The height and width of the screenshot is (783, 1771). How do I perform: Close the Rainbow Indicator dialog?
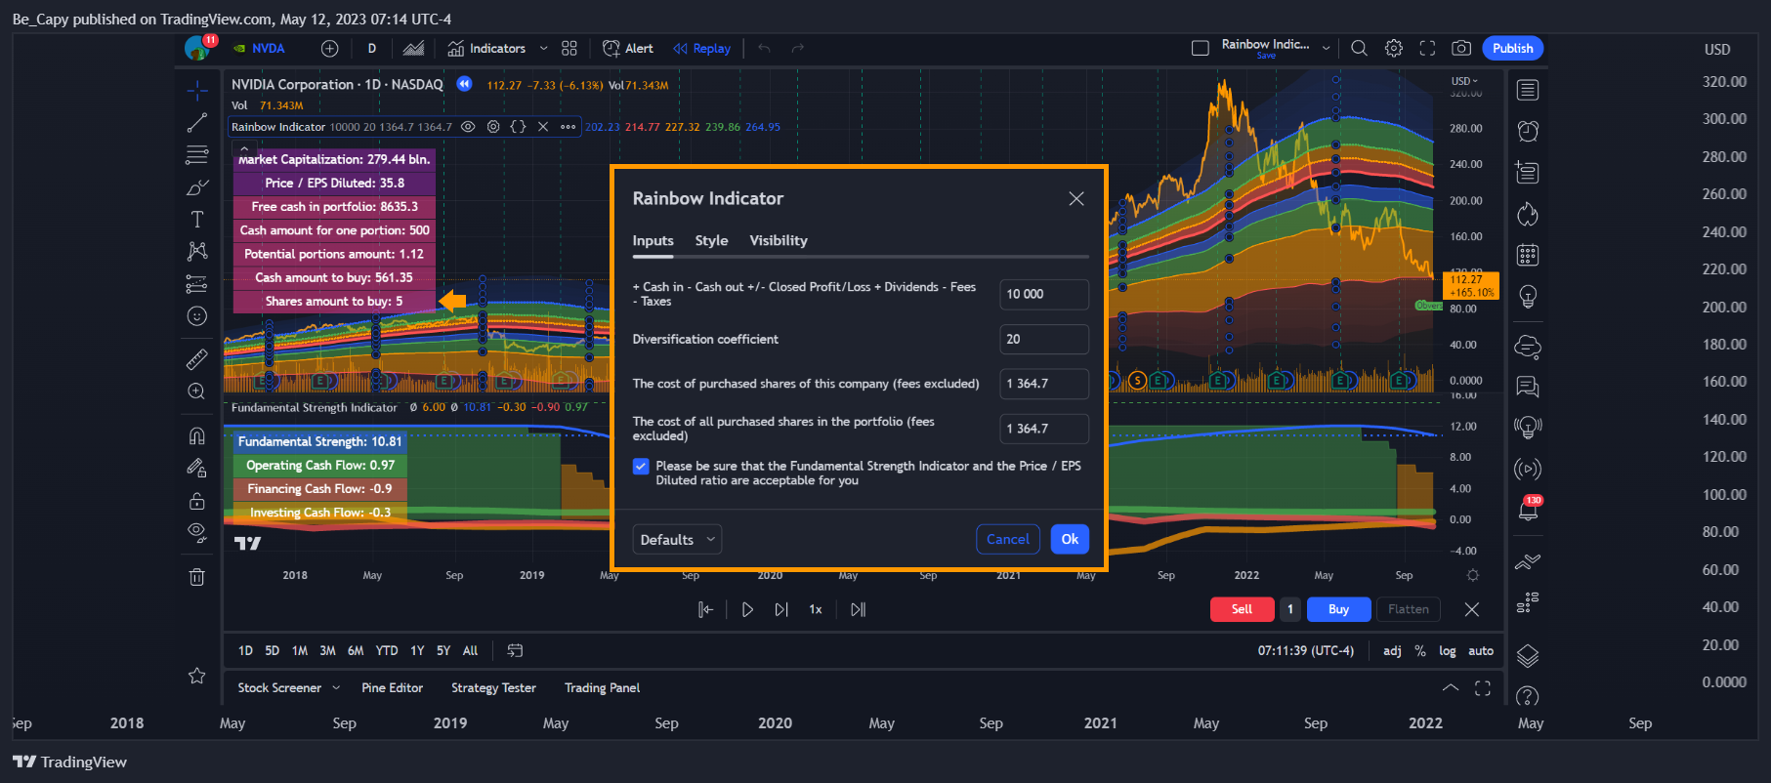(x=1076, y=198)
